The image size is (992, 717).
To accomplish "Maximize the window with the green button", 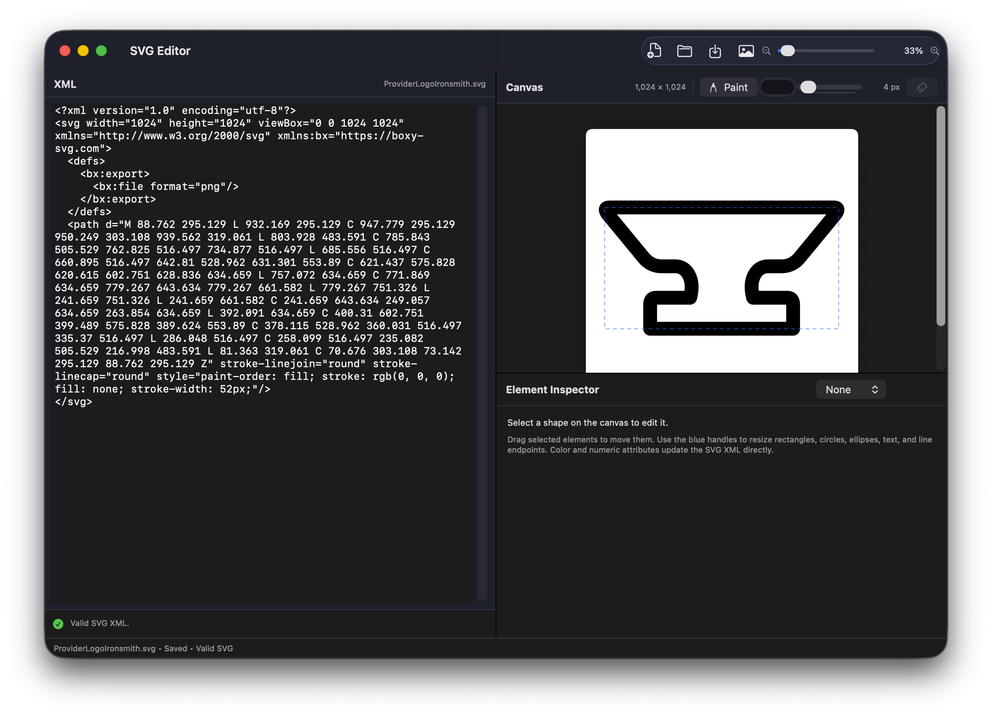I will pyautogui.click(x=101, y=51).
